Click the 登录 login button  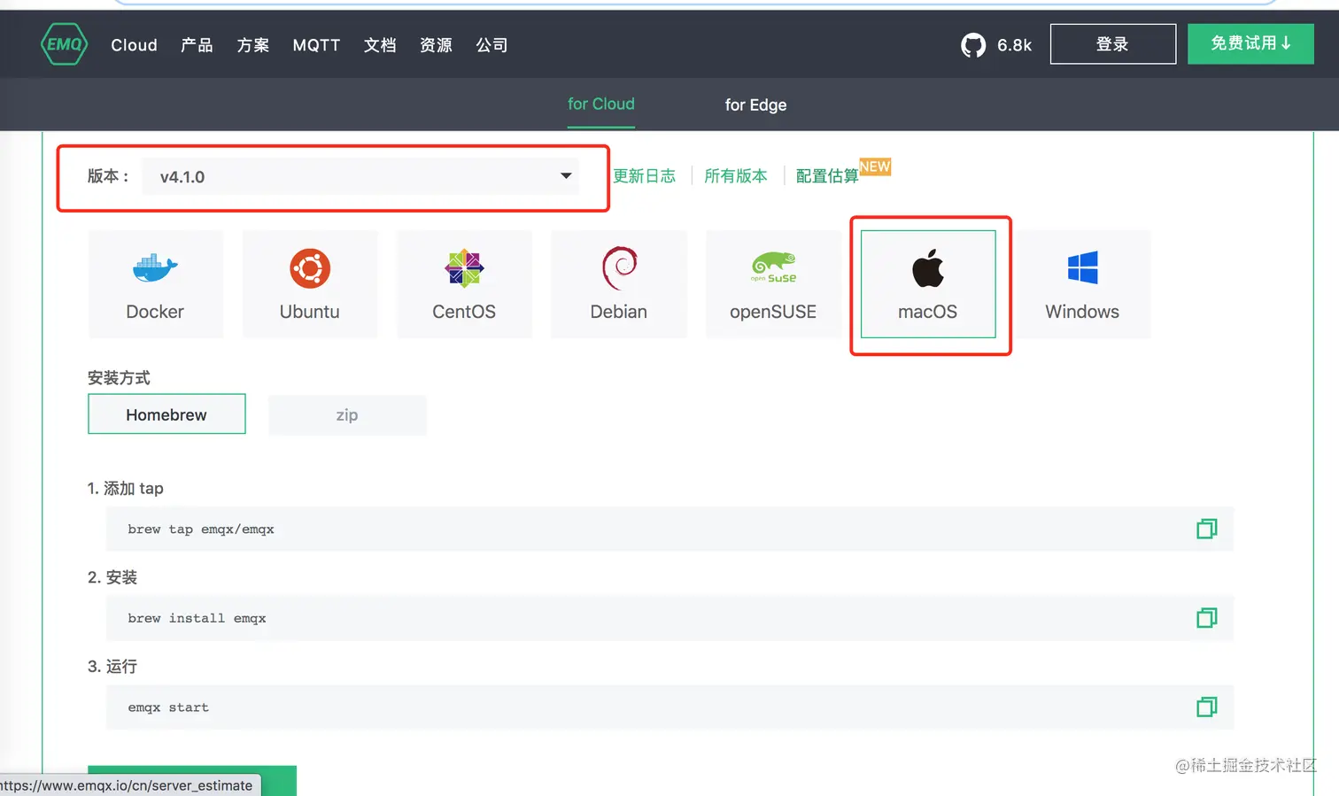[x=1113, y=44]
